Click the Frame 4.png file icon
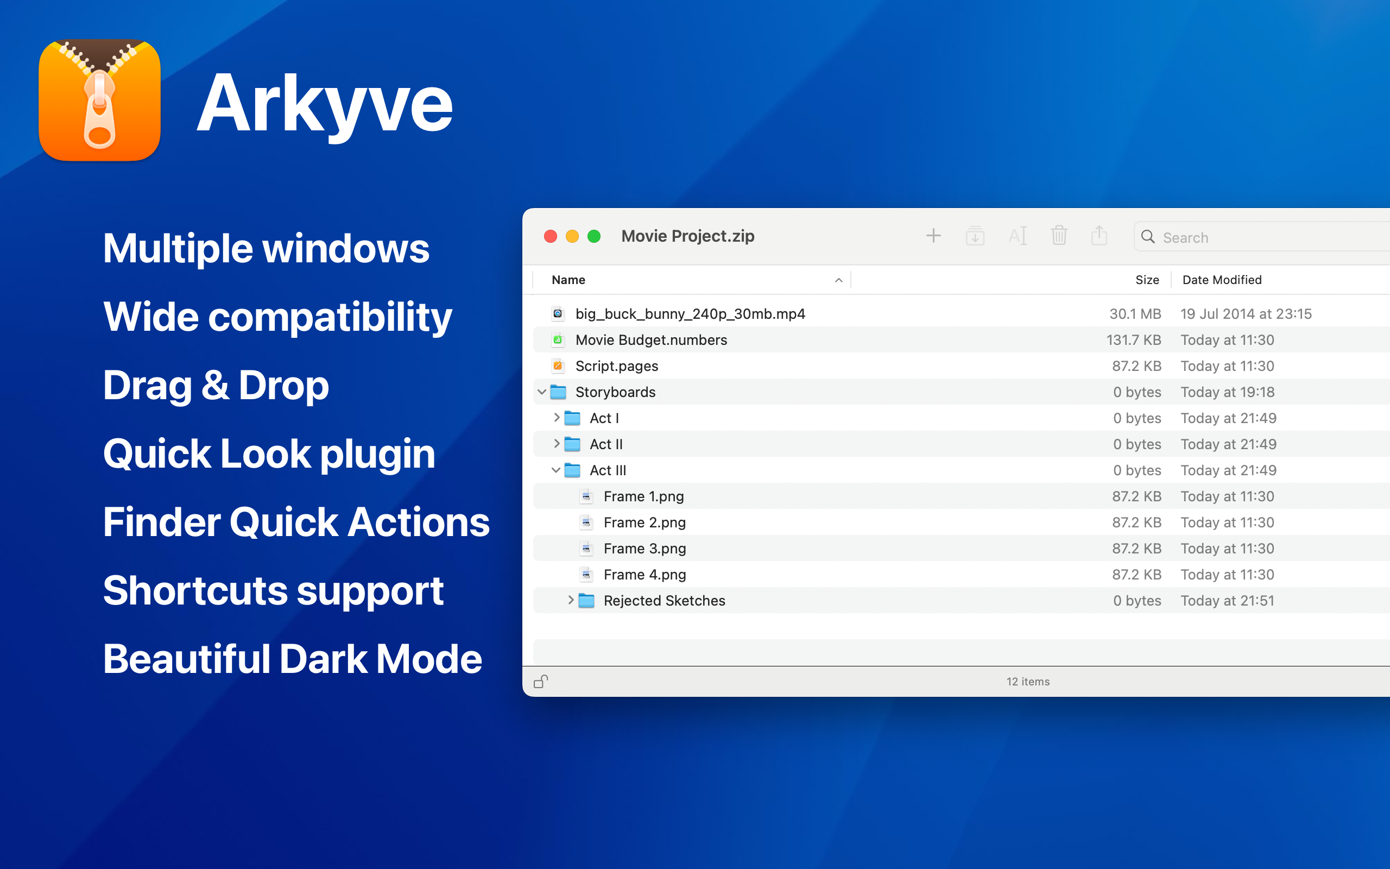 (586, 574)
